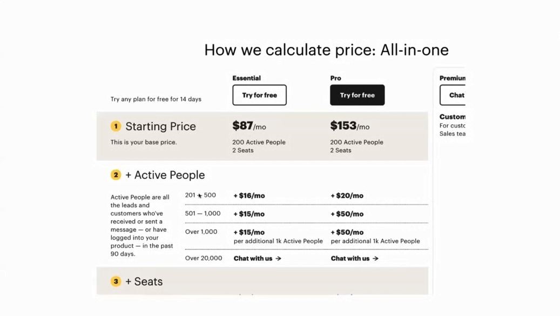
Task: Open Pro plan's Chat with us link
Action: coord(354,259)
